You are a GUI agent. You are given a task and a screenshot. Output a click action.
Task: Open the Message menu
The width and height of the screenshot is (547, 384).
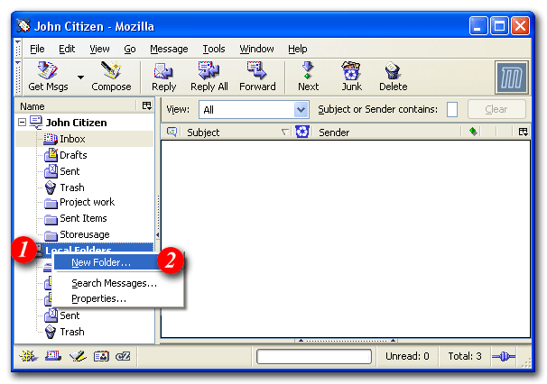point(169,49)
